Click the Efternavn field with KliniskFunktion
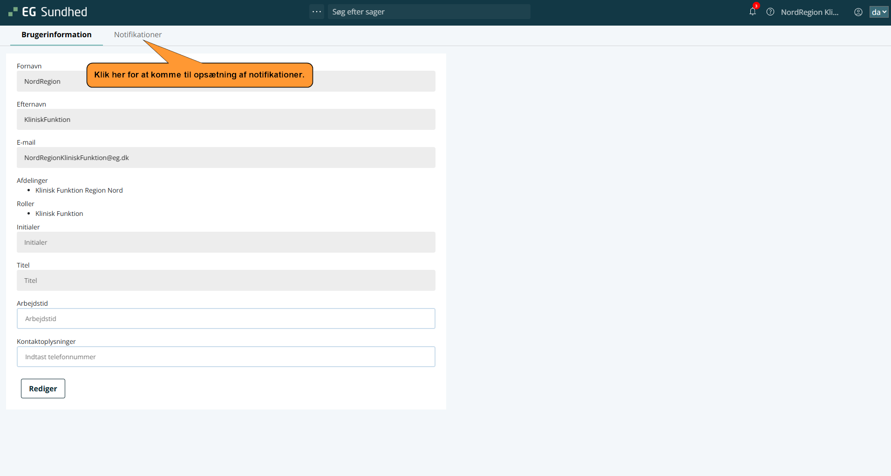The image size is (891, 476). pyautogui.click(x=226, y=120)
